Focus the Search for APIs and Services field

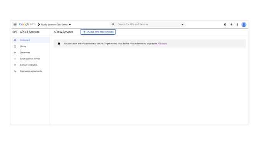(148, 24)
